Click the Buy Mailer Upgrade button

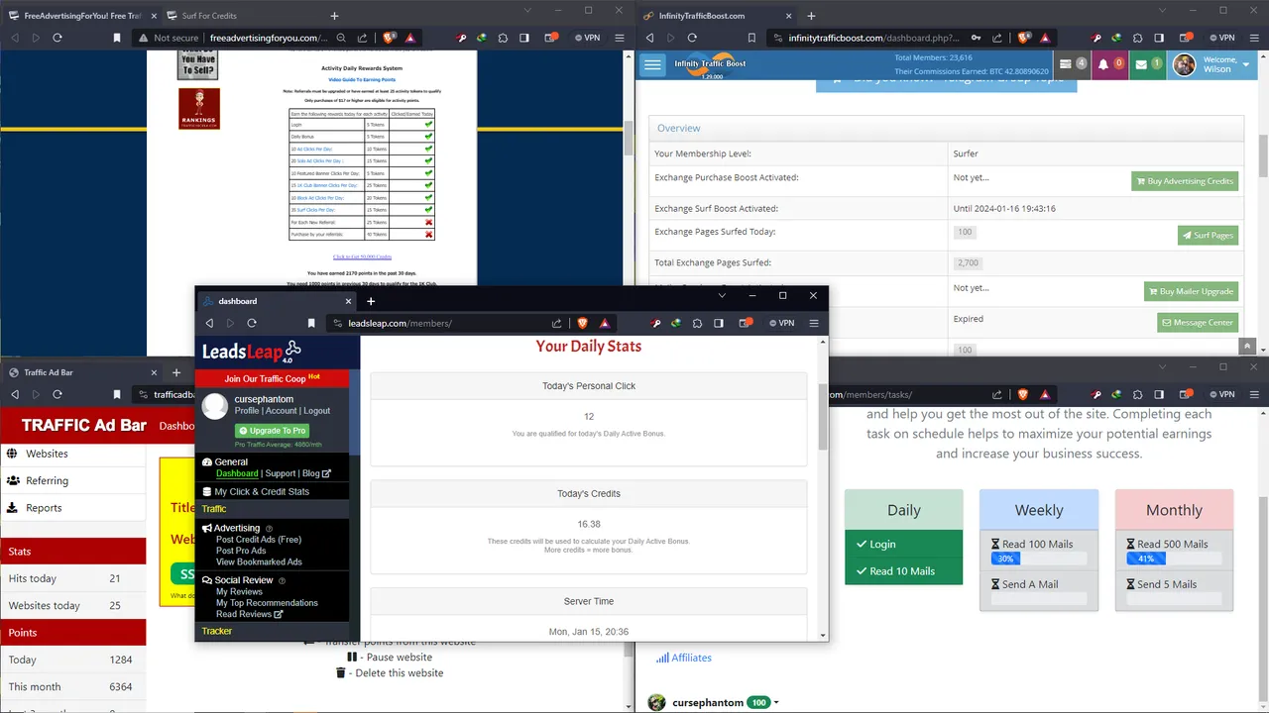coord(1191,291)
